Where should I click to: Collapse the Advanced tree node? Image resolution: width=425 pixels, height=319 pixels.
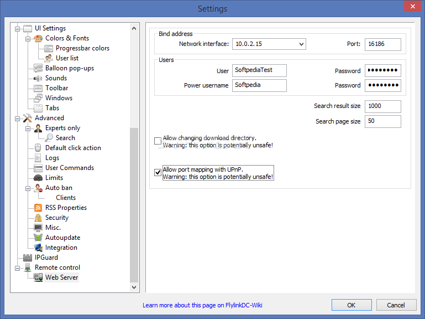17,119
